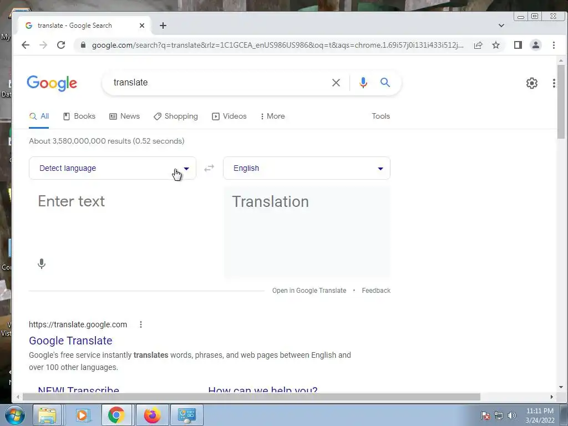This screenshot has height=426, width=568.
Task: Expand the More search categories
Action: 273,116
